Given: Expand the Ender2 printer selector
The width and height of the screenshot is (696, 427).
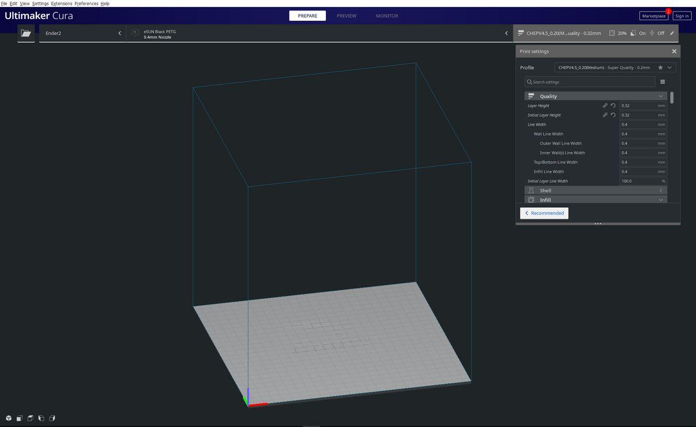Looking at the screenshot, I should (83, 33).
